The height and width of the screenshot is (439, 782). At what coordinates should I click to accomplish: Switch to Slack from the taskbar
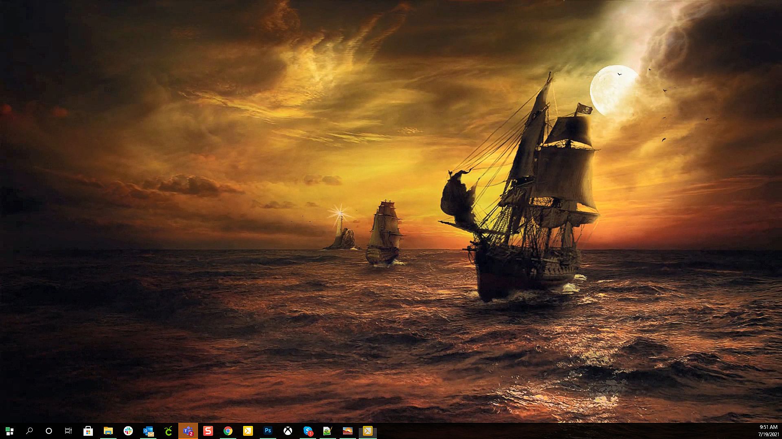(x=128, y=431)
